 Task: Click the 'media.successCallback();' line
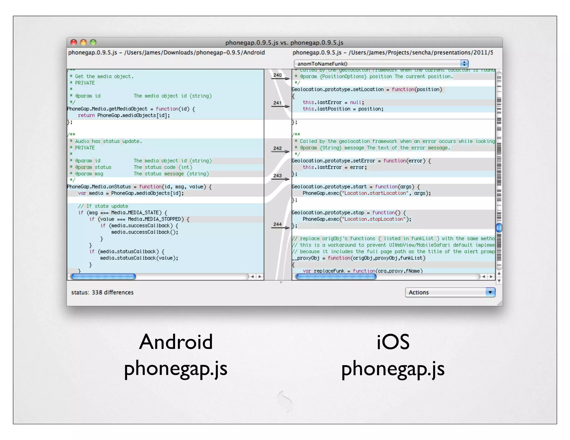[145, 232]
